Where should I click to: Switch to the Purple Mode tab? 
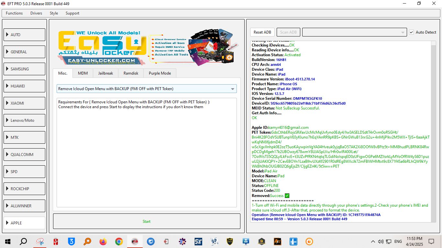pyautogui.click(x=160, y=73)
